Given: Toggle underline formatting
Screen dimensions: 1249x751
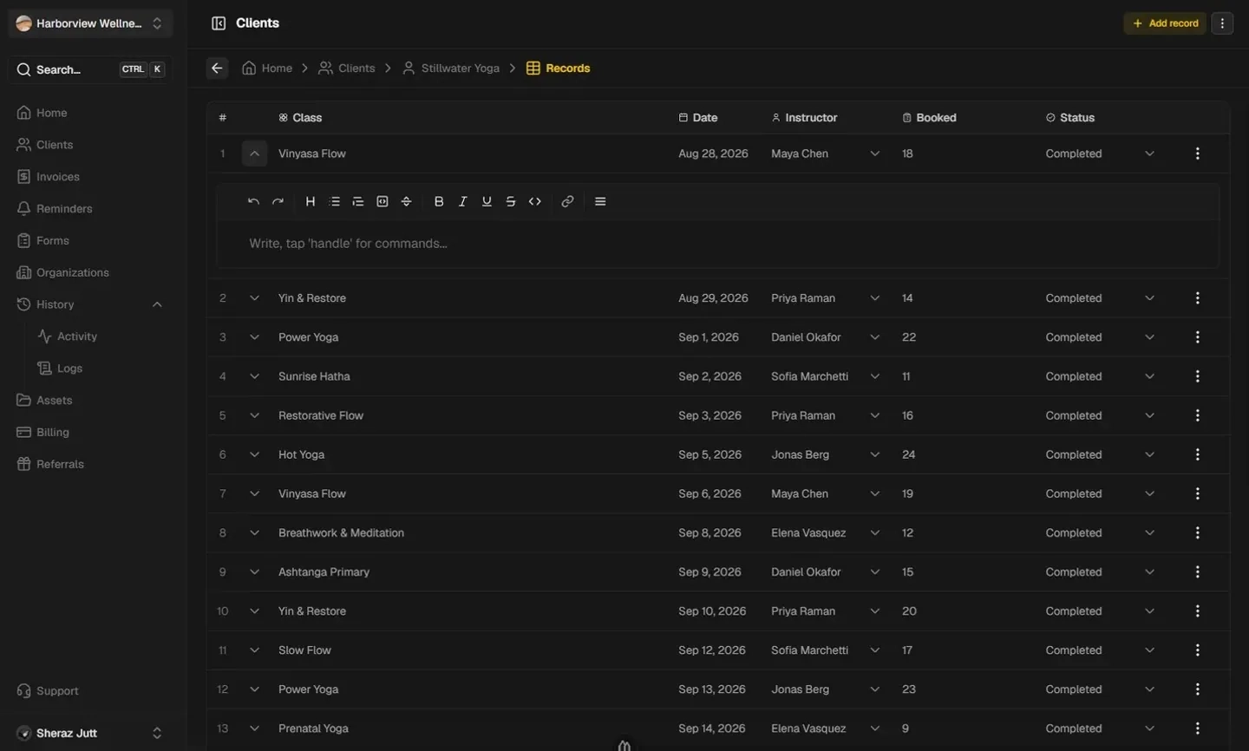Looking at the screenshot, I should (487, 201).
